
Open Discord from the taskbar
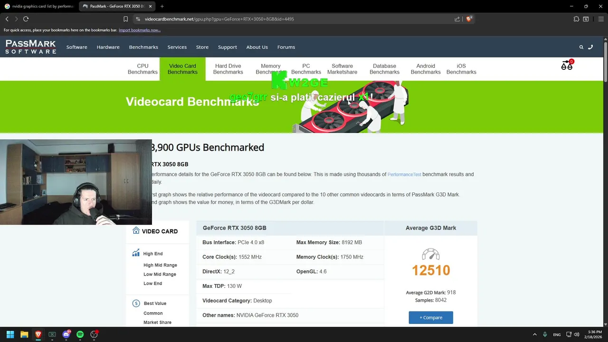(66, 334)
